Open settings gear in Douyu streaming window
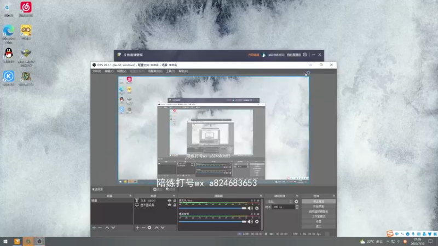The width and height of the screenshot is (438, 246). point(305,55)
